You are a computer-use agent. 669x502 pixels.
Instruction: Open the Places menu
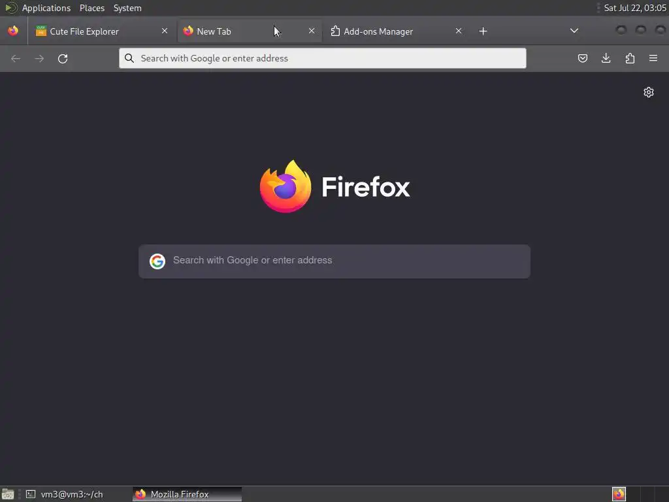(x=91, y=8)
